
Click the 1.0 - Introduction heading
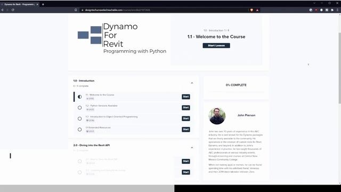[x=84, y=81]
